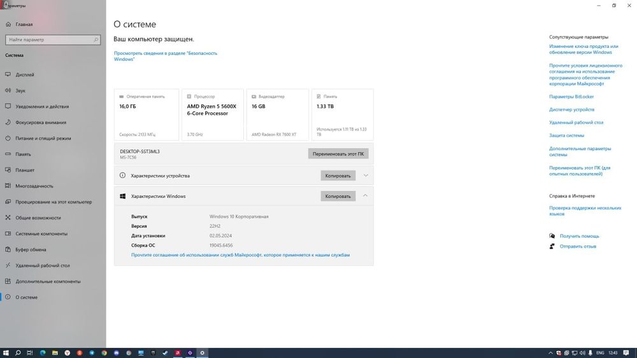
Task: Click the Процессор AMD Ryzen card
Action: [213, 114]
